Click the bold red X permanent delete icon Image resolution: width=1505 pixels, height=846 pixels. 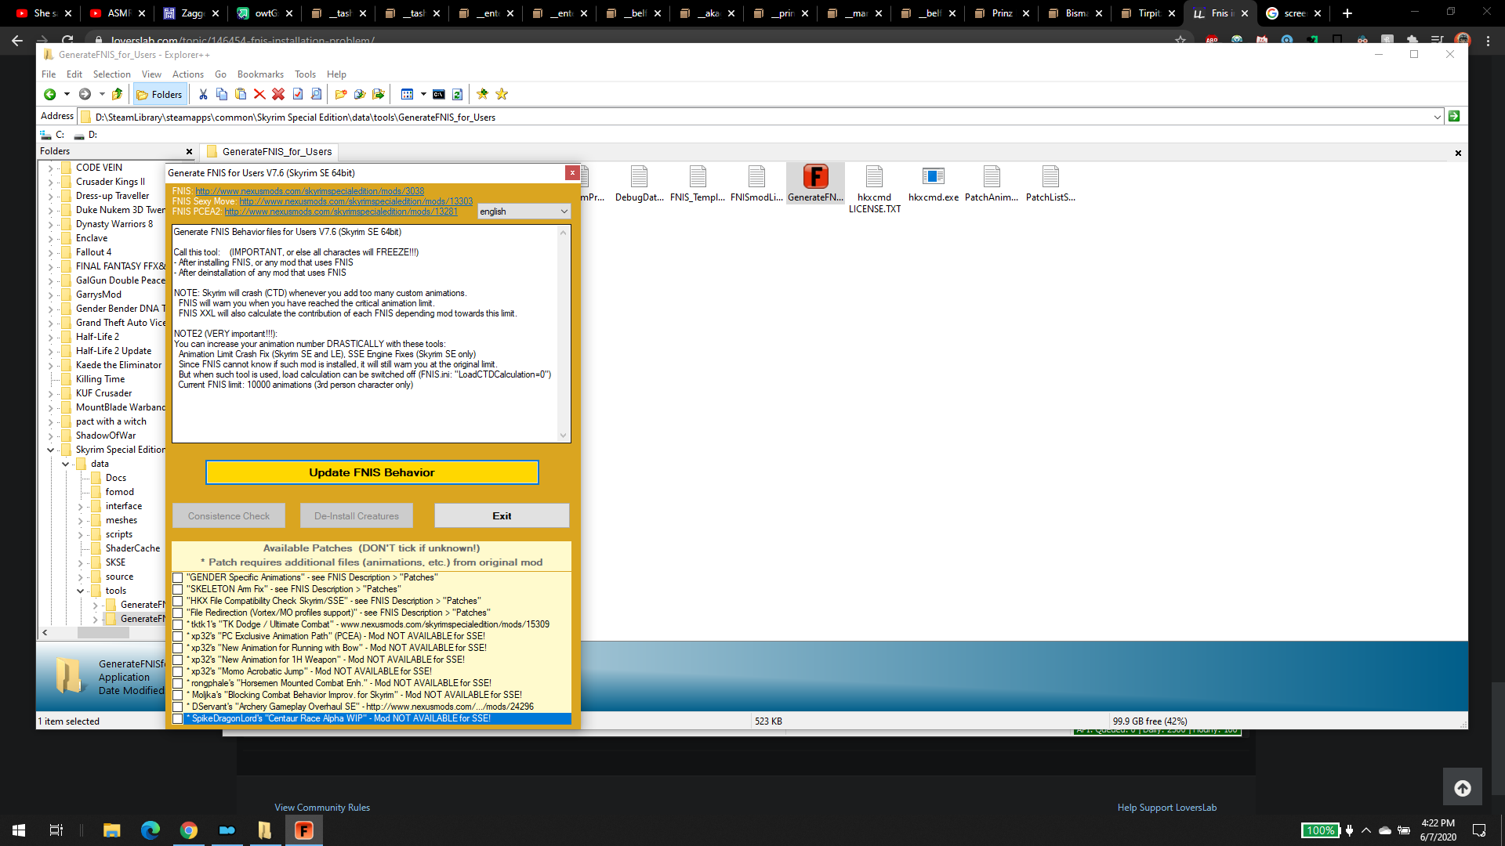tap(278, 94)
